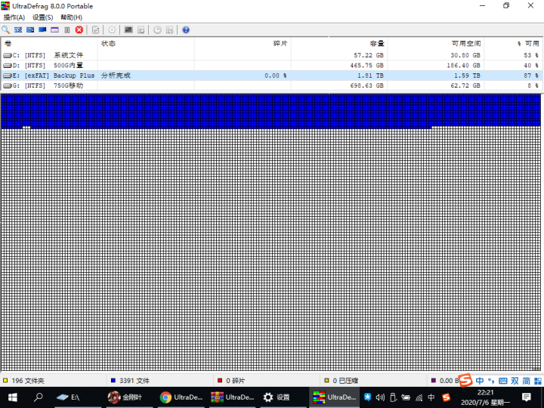544x408 pixels.
Task: Click the 186.40 GB free space value
Action: click(x=463, y=65)
